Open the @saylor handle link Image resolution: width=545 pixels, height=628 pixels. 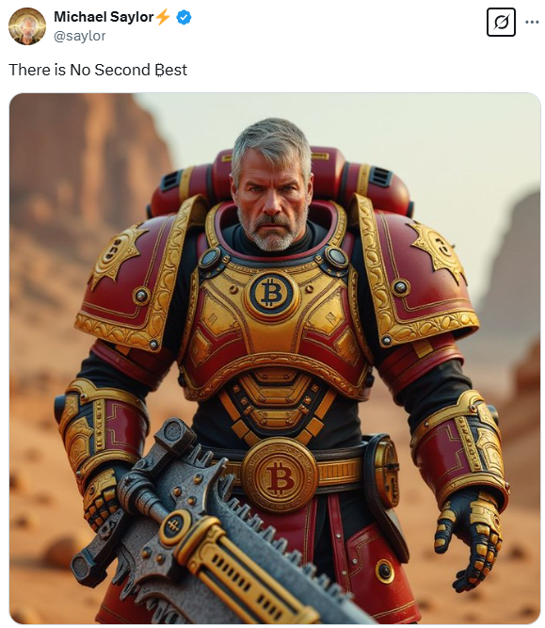coord(79,36)
